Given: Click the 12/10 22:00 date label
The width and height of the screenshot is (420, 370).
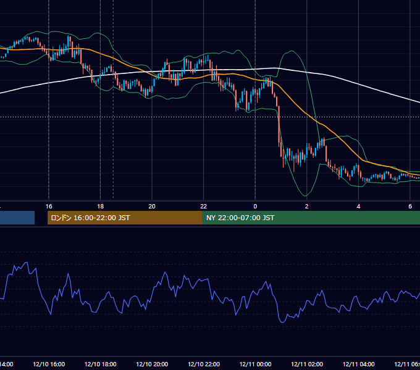Looking at the screenshot, I should (x=204, y=364).
